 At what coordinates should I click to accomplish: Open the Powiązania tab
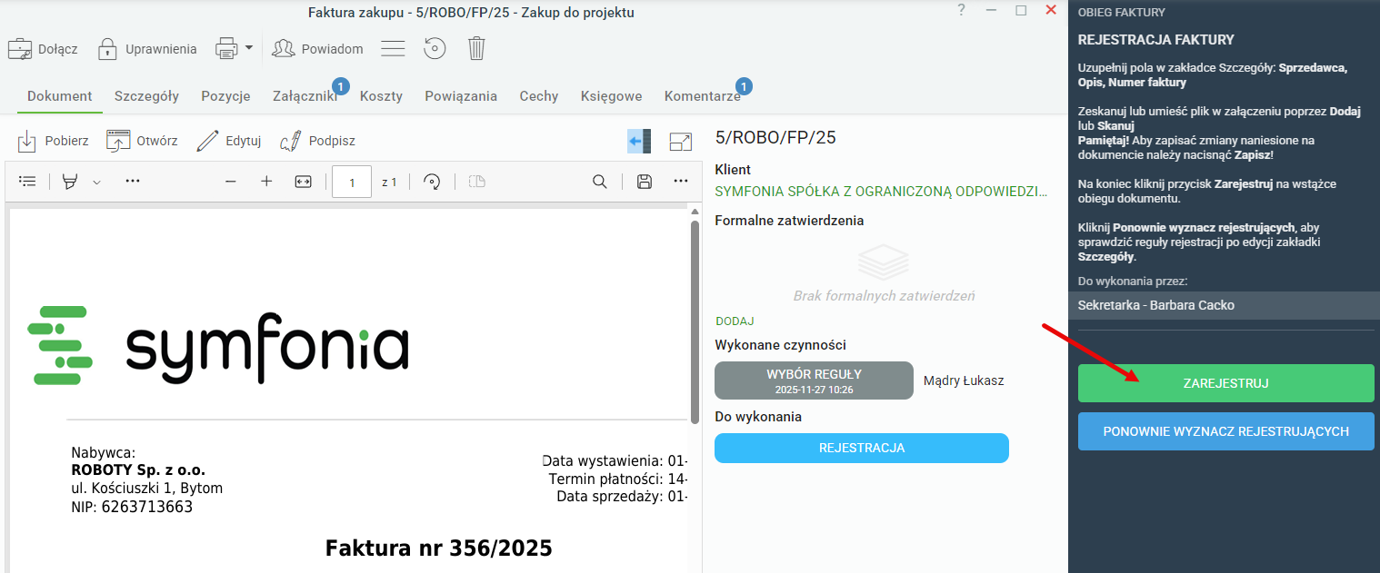tap(461, 96)
